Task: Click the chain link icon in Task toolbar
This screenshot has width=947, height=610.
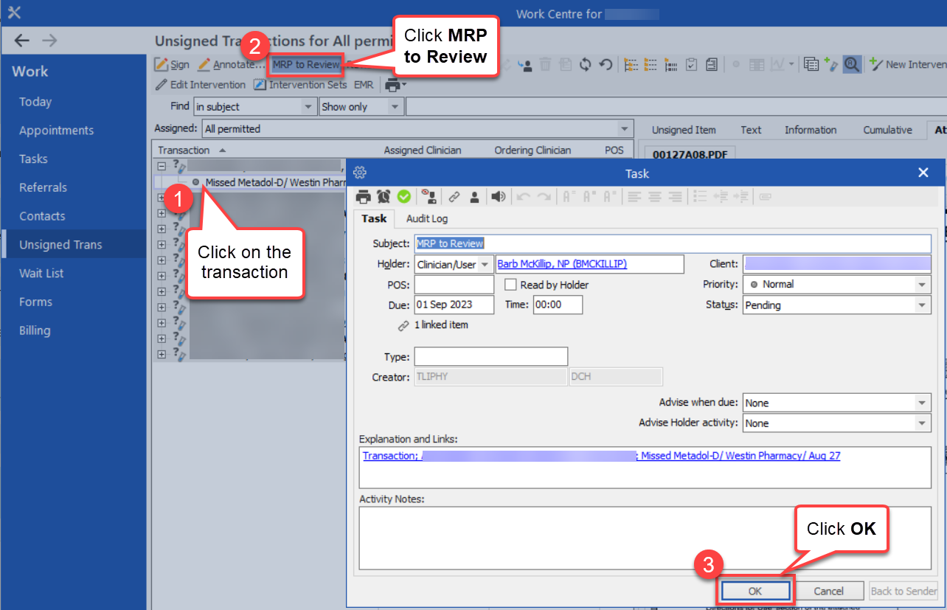Action: pos(454,197)
